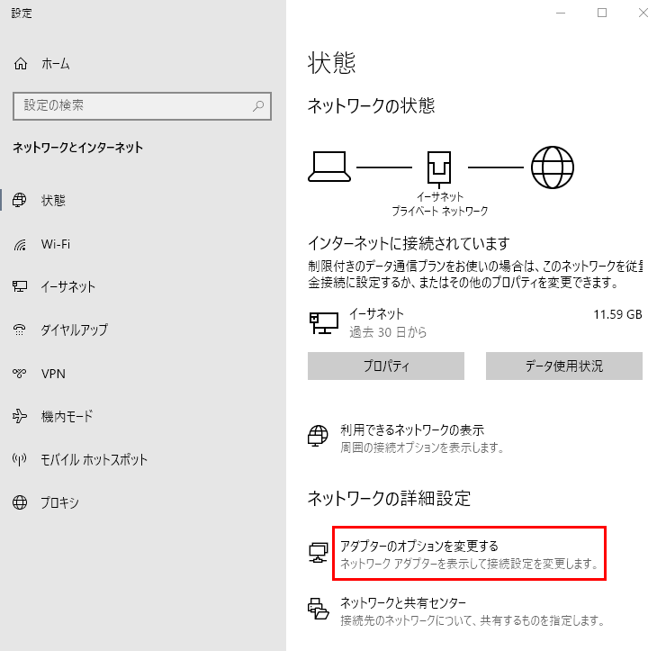
Task: Click the 11.59 GB data usage value
Action: click(x=617, y=314)
